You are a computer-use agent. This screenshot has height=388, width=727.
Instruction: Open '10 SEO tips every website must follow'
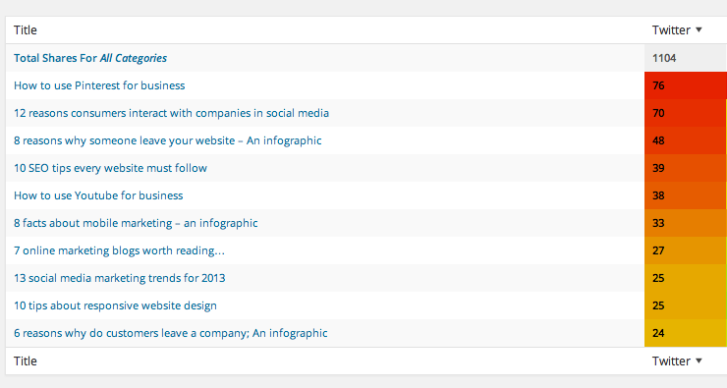coord(110,168)
